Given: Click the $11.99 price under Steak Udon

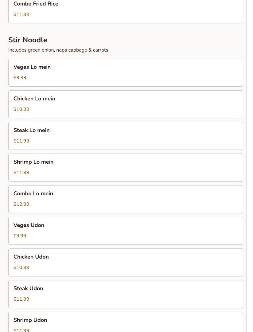Looking at the screenshot, I should click(21, 299).
